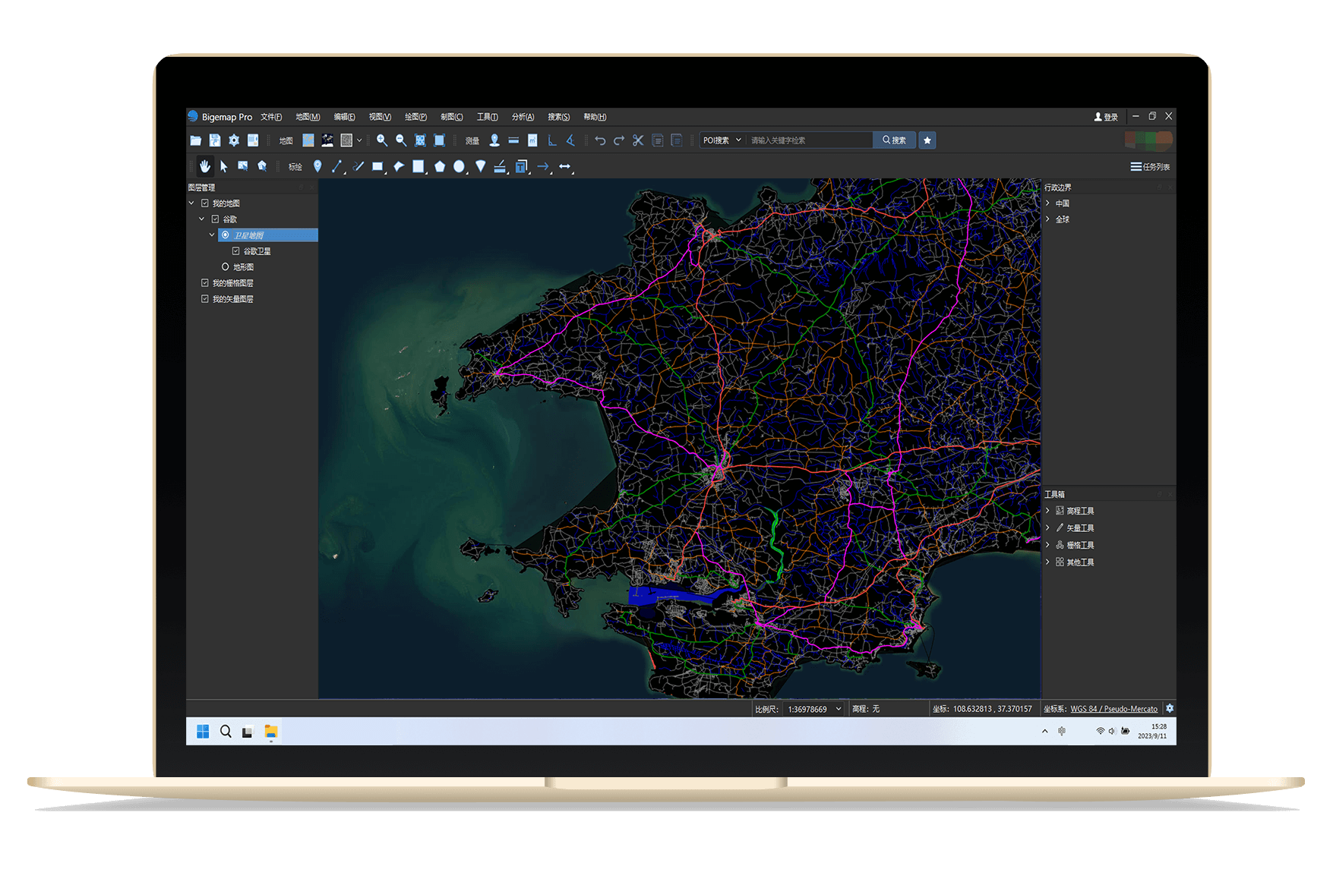Open File Explorer from the taskbar

[271, 732]
